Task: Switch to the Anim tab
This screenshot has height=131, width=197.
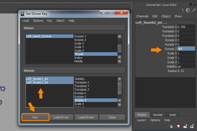Action: pyautogui.click(x=173, y=115)
